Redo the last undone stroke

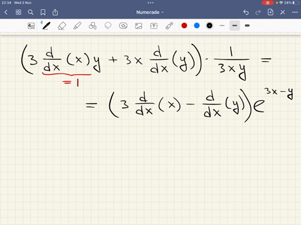258,12
